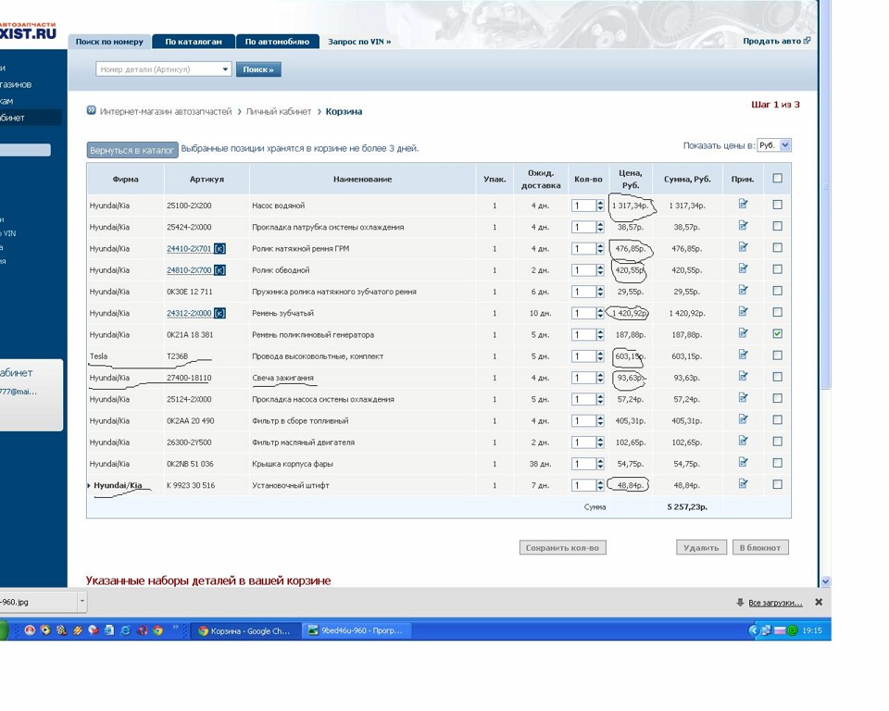
Task: Open note icon for Прокладка патрубка системы охлаждения
Action: coord(743,226)
